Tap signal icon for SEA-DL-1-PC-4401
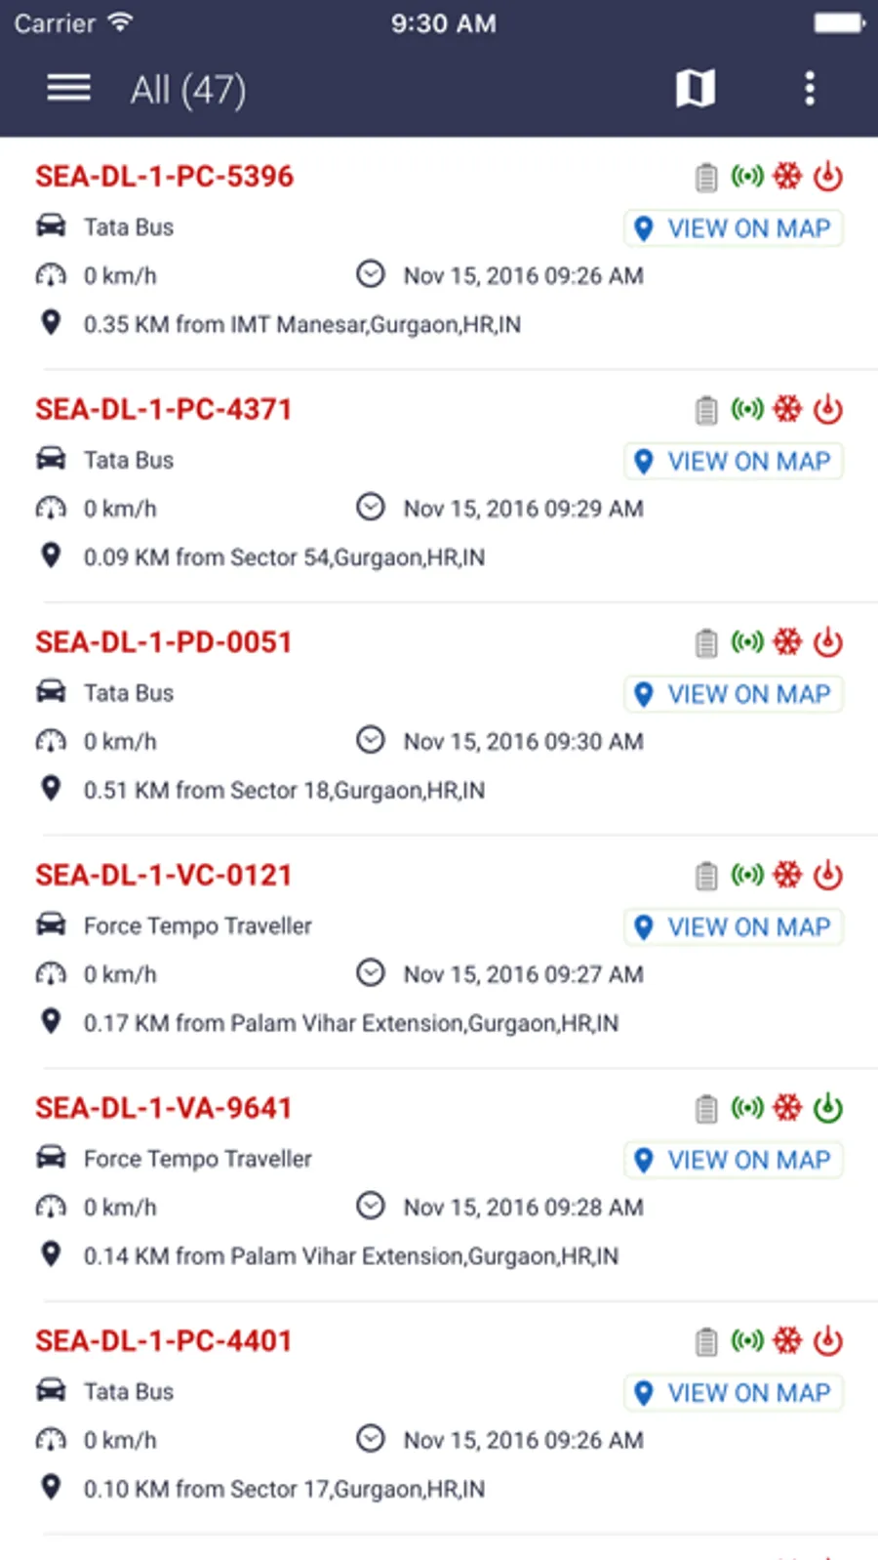The height and width of the screenshot is (1560, 878). 747,1340
